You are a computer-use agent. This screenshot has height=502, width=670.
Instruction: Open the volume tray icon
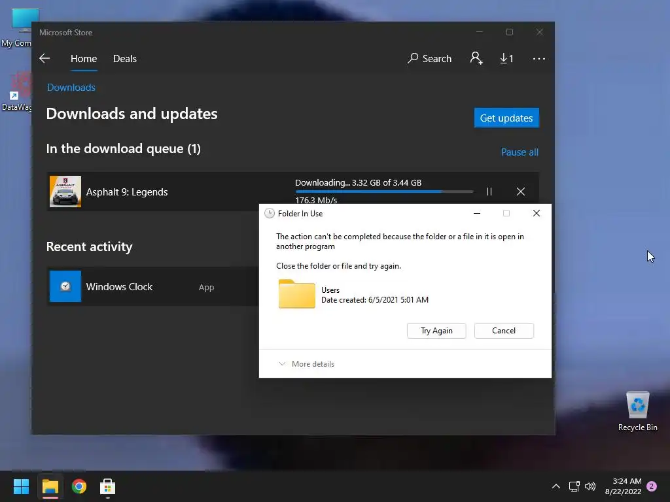click(590, 486)
